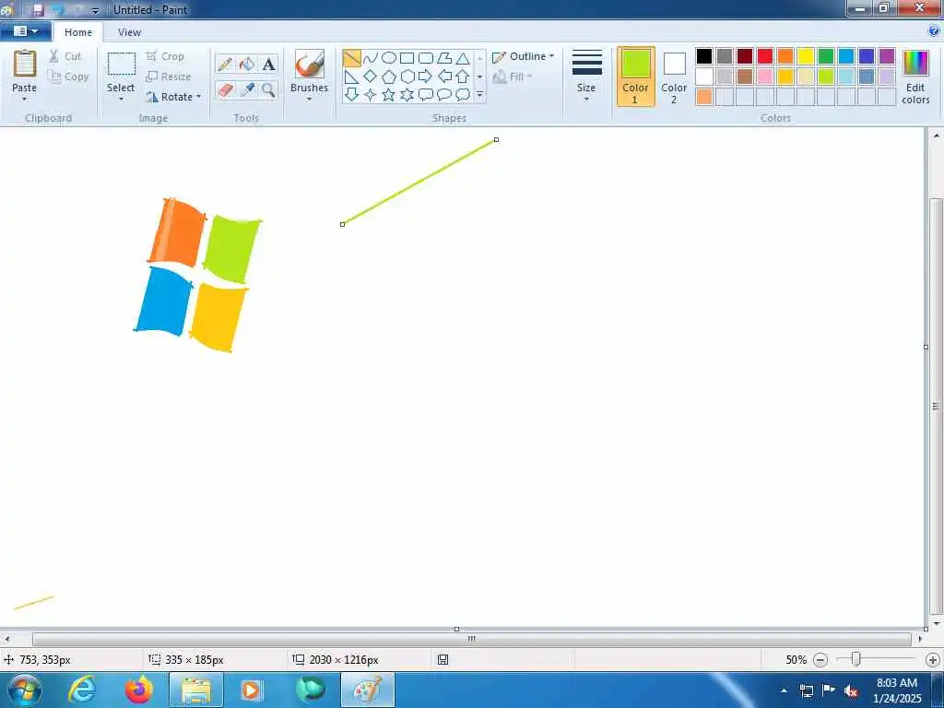Select the Fill with color bucket tool
The width and height of the screenshot is (944, 708).
coord(247,65)
